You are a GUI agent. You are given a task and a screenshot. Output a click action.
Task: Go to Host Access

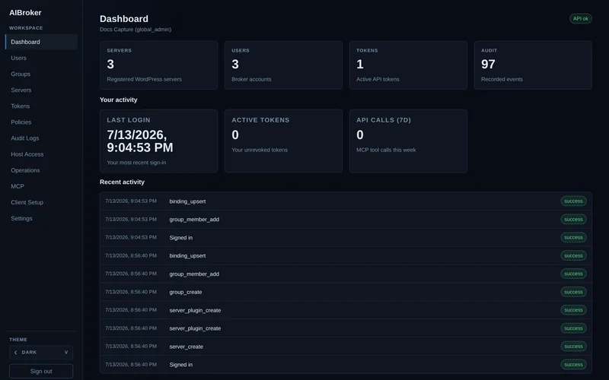tap(41, 154)
